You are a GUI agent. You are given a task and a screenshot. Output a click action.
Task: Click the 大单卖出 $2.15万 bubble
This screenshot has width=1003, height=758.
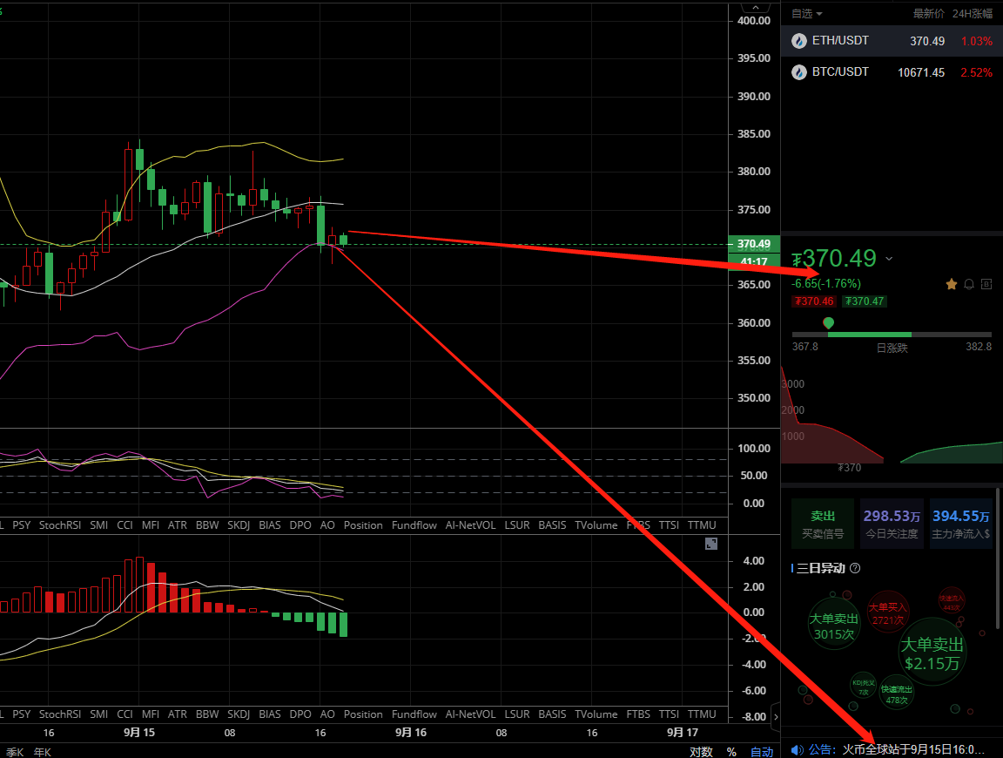932,653
